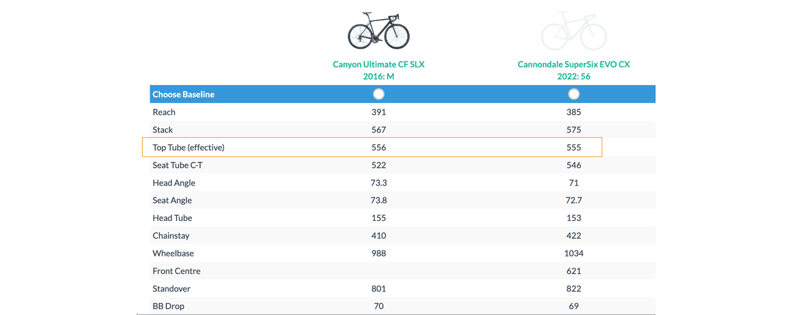Click the Canyon standover value 801
Image resolution: width=792 pixels, height=315 pixels.
click(379, 289)
